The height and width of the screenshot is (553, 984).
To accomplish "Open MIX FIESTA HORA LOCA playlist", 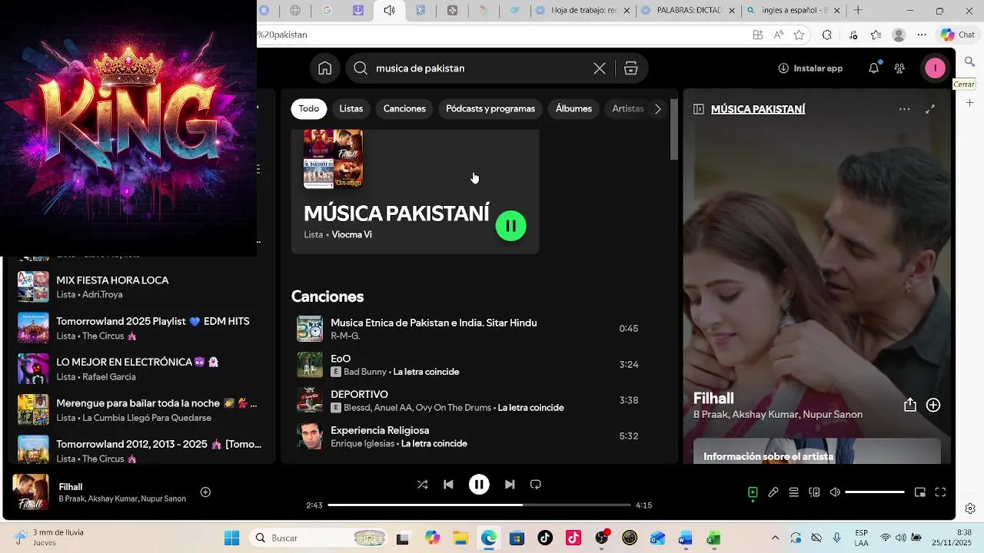I will click(x=141, y=287).
